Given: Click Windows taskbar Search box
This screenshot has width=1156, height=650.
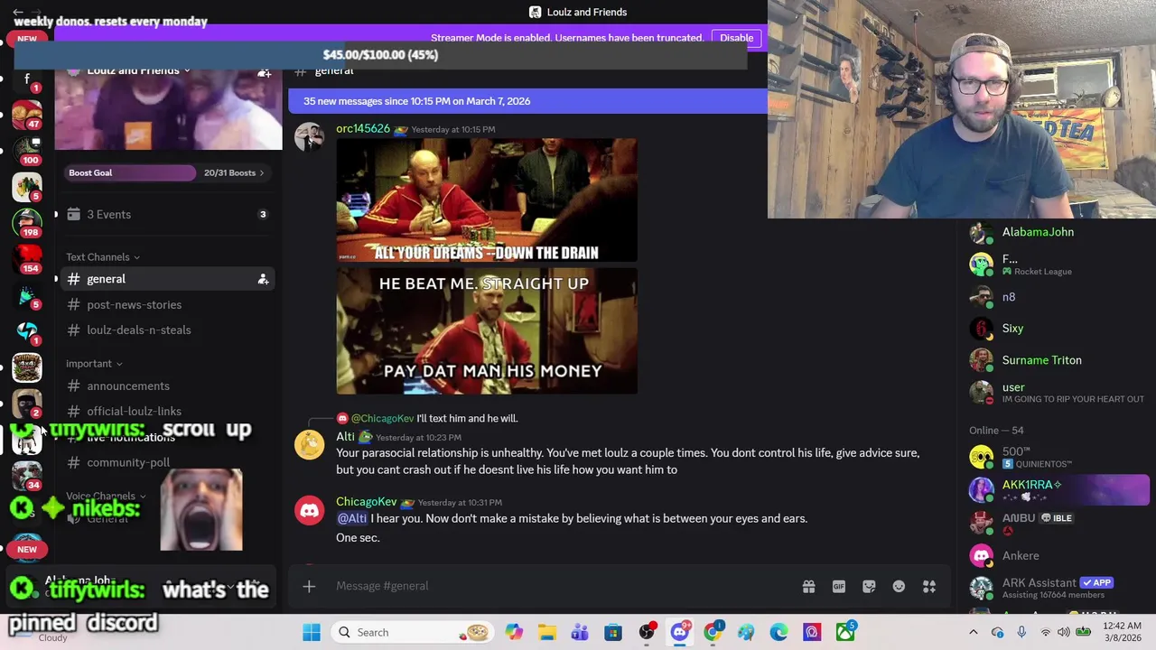Looking at the screenshot, I should [411, 632].
